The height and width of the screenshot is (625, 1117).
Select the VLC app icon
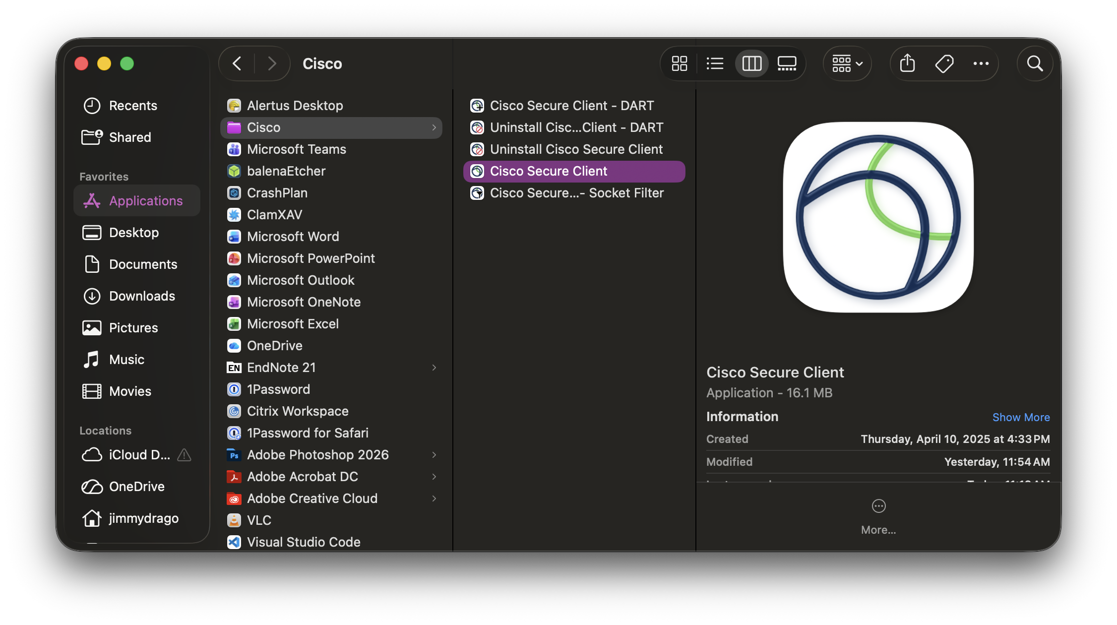pyautogui.click(x=234, y=520)
